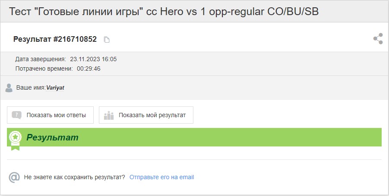Click the completion date 23.11.2023 16:05
The width and height of the screenshot is (389, 196).
93,59
